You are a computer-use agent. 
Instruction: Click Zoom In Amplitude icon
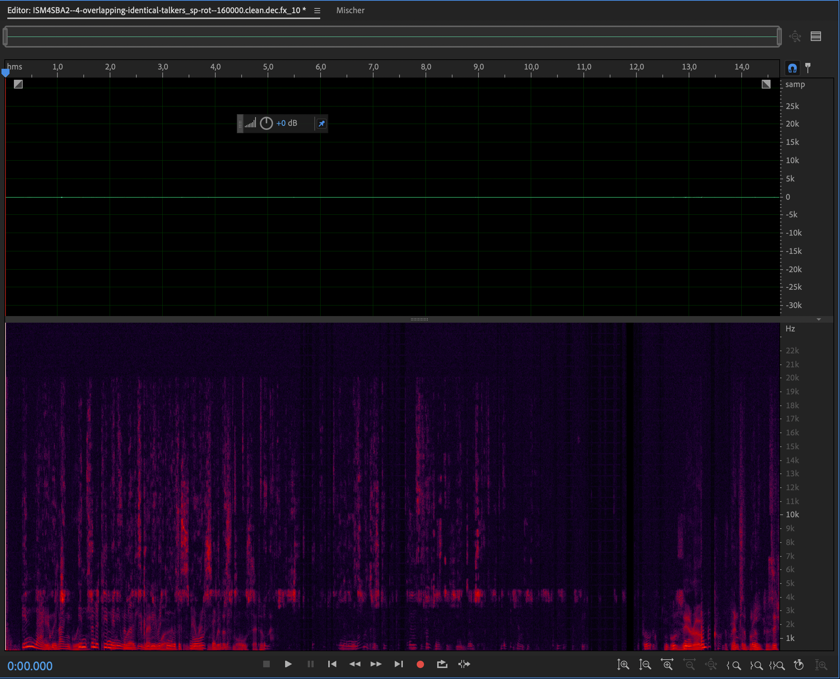coord(623,664)
